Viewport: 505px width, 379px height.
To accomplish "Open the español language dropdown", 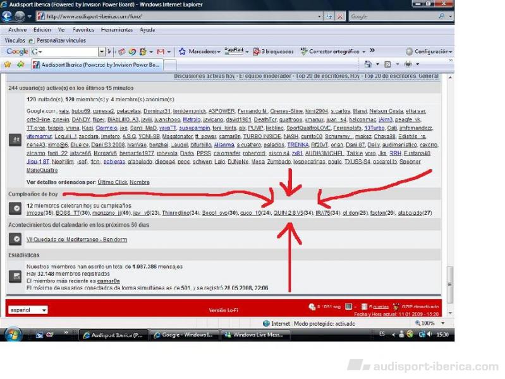I will point(28,310).
